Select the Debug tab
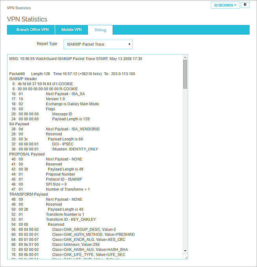The height and width of the screenshot is (267, 257). click(x=100, y=30)
